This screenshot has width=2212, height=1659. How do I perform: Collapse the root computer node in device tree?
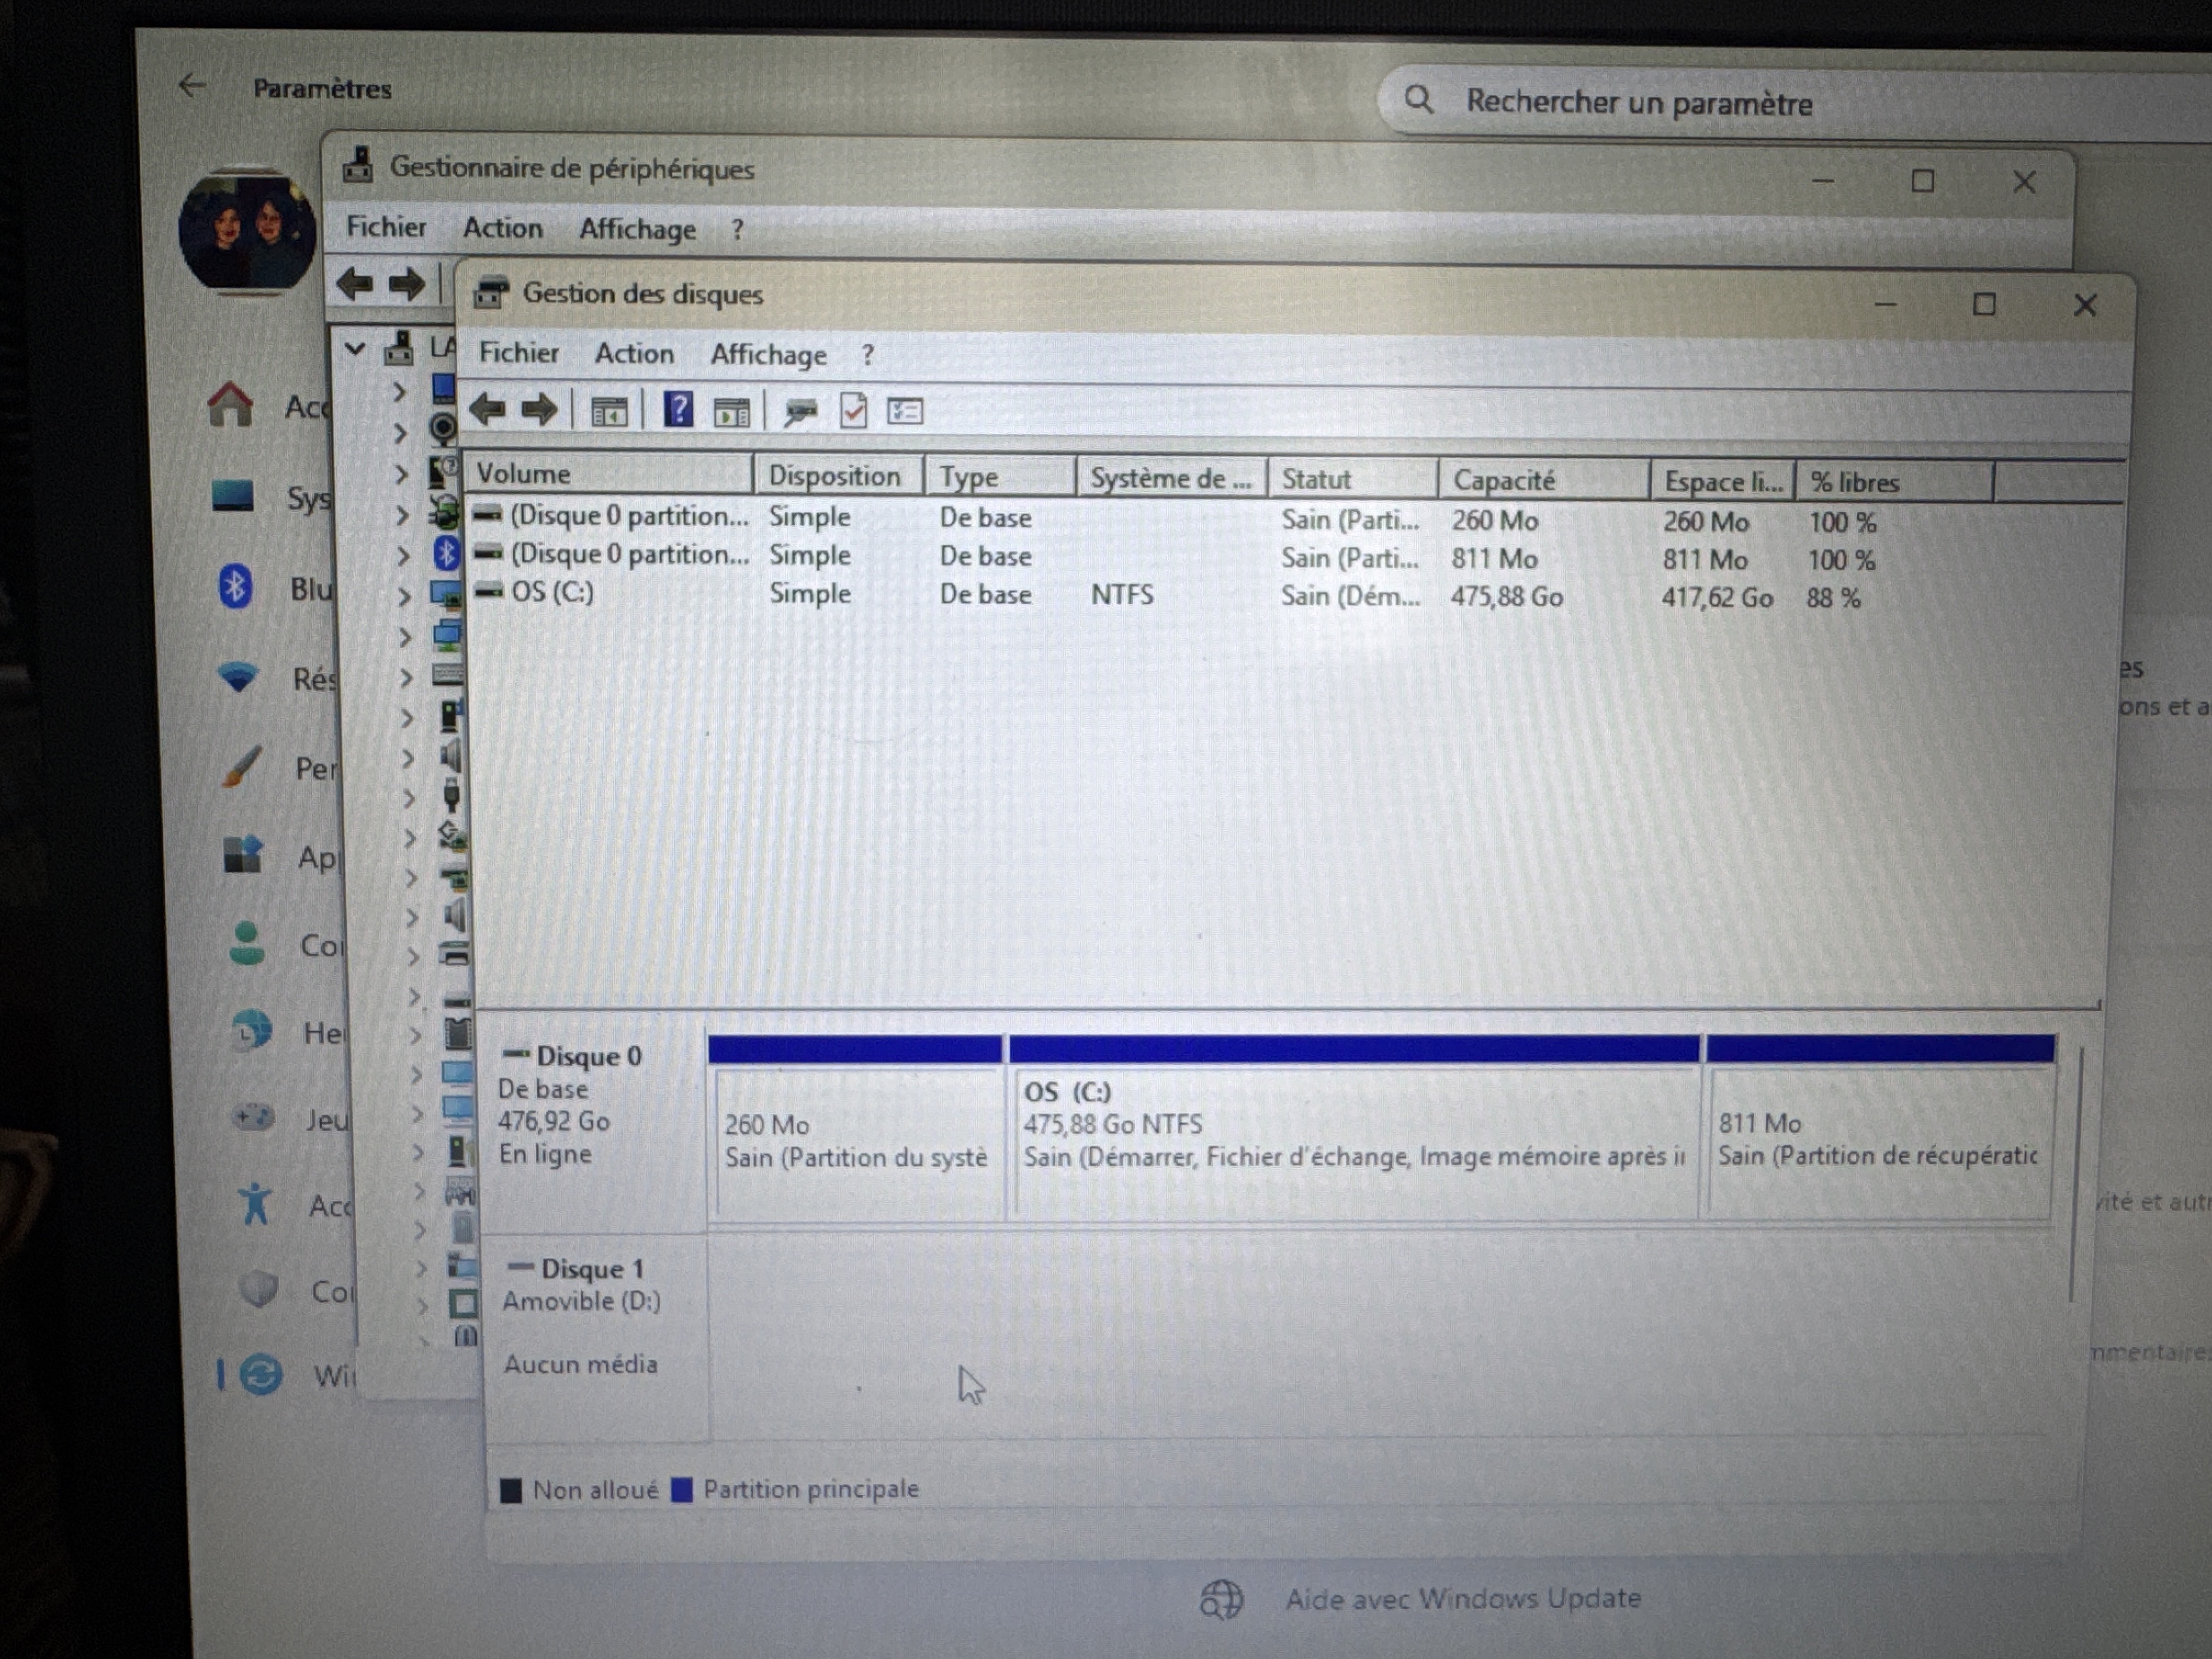(355, 349)
